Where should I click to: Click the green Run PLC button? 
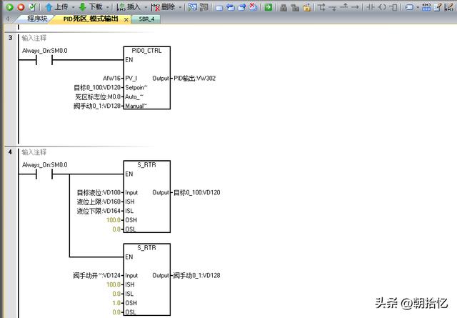9,6
